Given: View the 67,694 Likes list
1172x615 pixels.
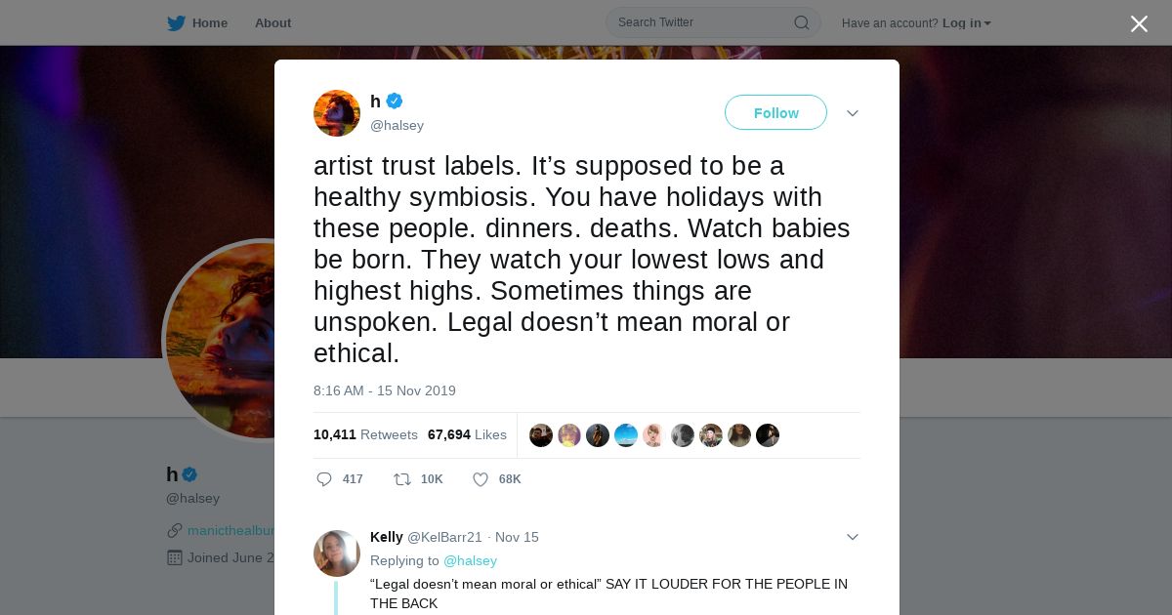Looking at the screenshot, I should (467, 434).
